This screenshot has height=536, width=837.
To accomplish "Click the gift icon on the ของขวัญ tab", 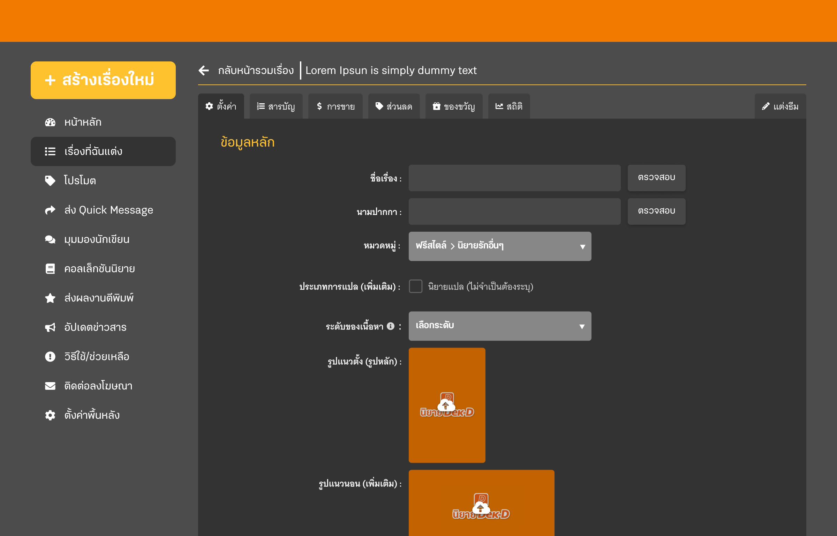I will point(437,106).
